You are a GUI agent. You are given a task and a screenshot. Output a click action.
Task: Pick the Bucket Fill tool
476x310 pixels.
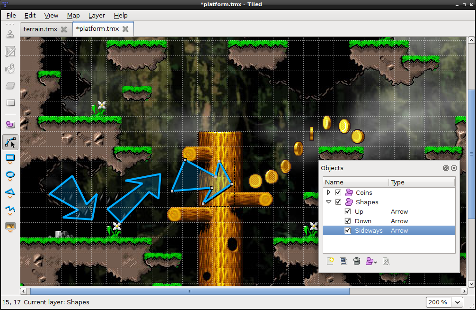[x=10, y=69]
